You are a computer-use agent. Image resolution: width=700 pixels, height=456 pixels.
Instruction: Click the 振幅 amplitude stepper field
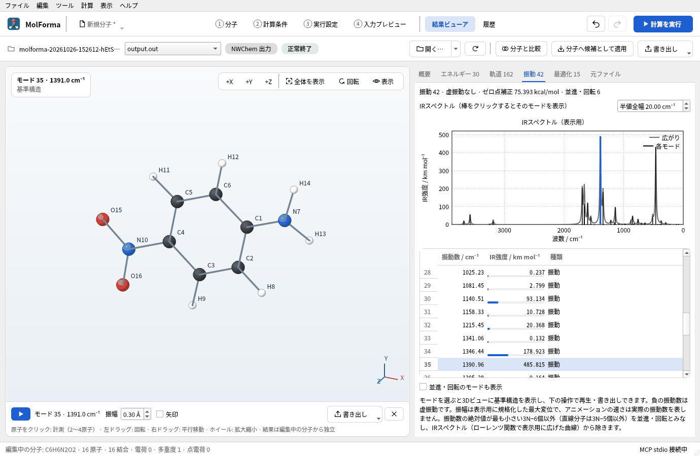coord(136,414)
